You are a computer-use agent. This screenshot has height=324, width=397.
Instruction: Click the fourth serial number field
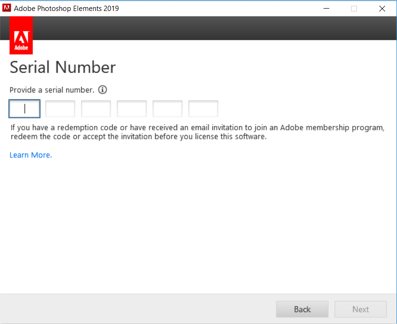[x=132, y=109]
